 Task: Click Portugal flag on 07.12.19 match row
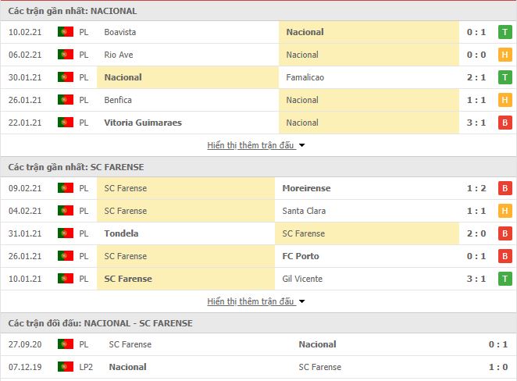(66, 366)
